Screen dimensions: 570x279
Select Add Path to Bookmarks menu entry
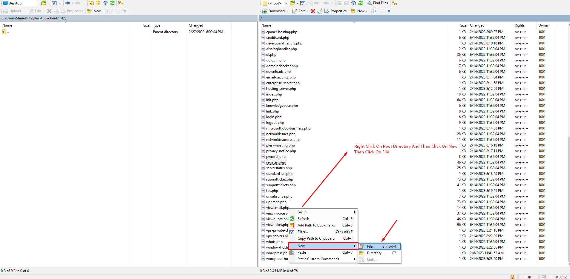pos(316,225)
